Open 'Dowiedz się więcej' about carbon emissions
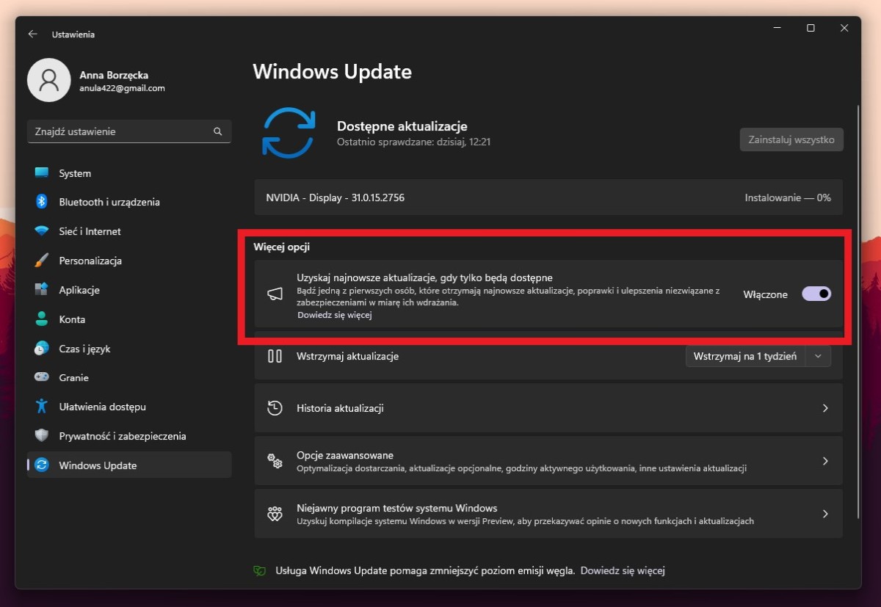Viewport: 881px width, 607px height. point(623,570)
